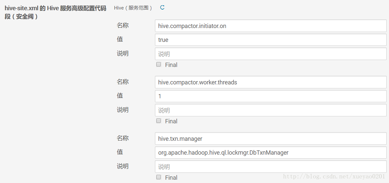Click value field containing true
389x183 pixels.
[270, 40]
